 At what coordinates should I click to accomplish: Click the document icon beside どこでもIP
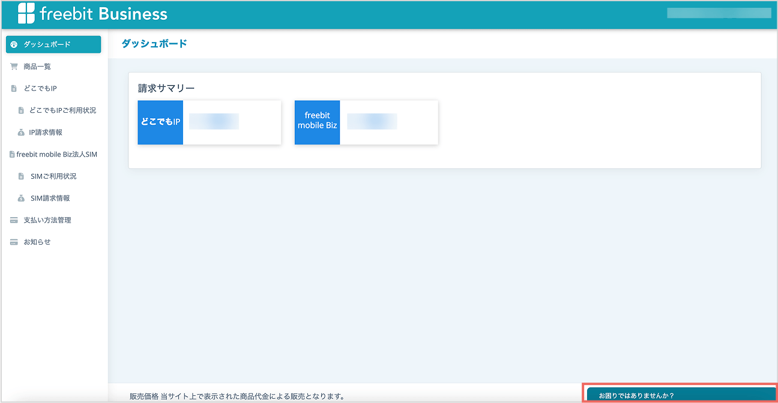click(x=14, y=89)
